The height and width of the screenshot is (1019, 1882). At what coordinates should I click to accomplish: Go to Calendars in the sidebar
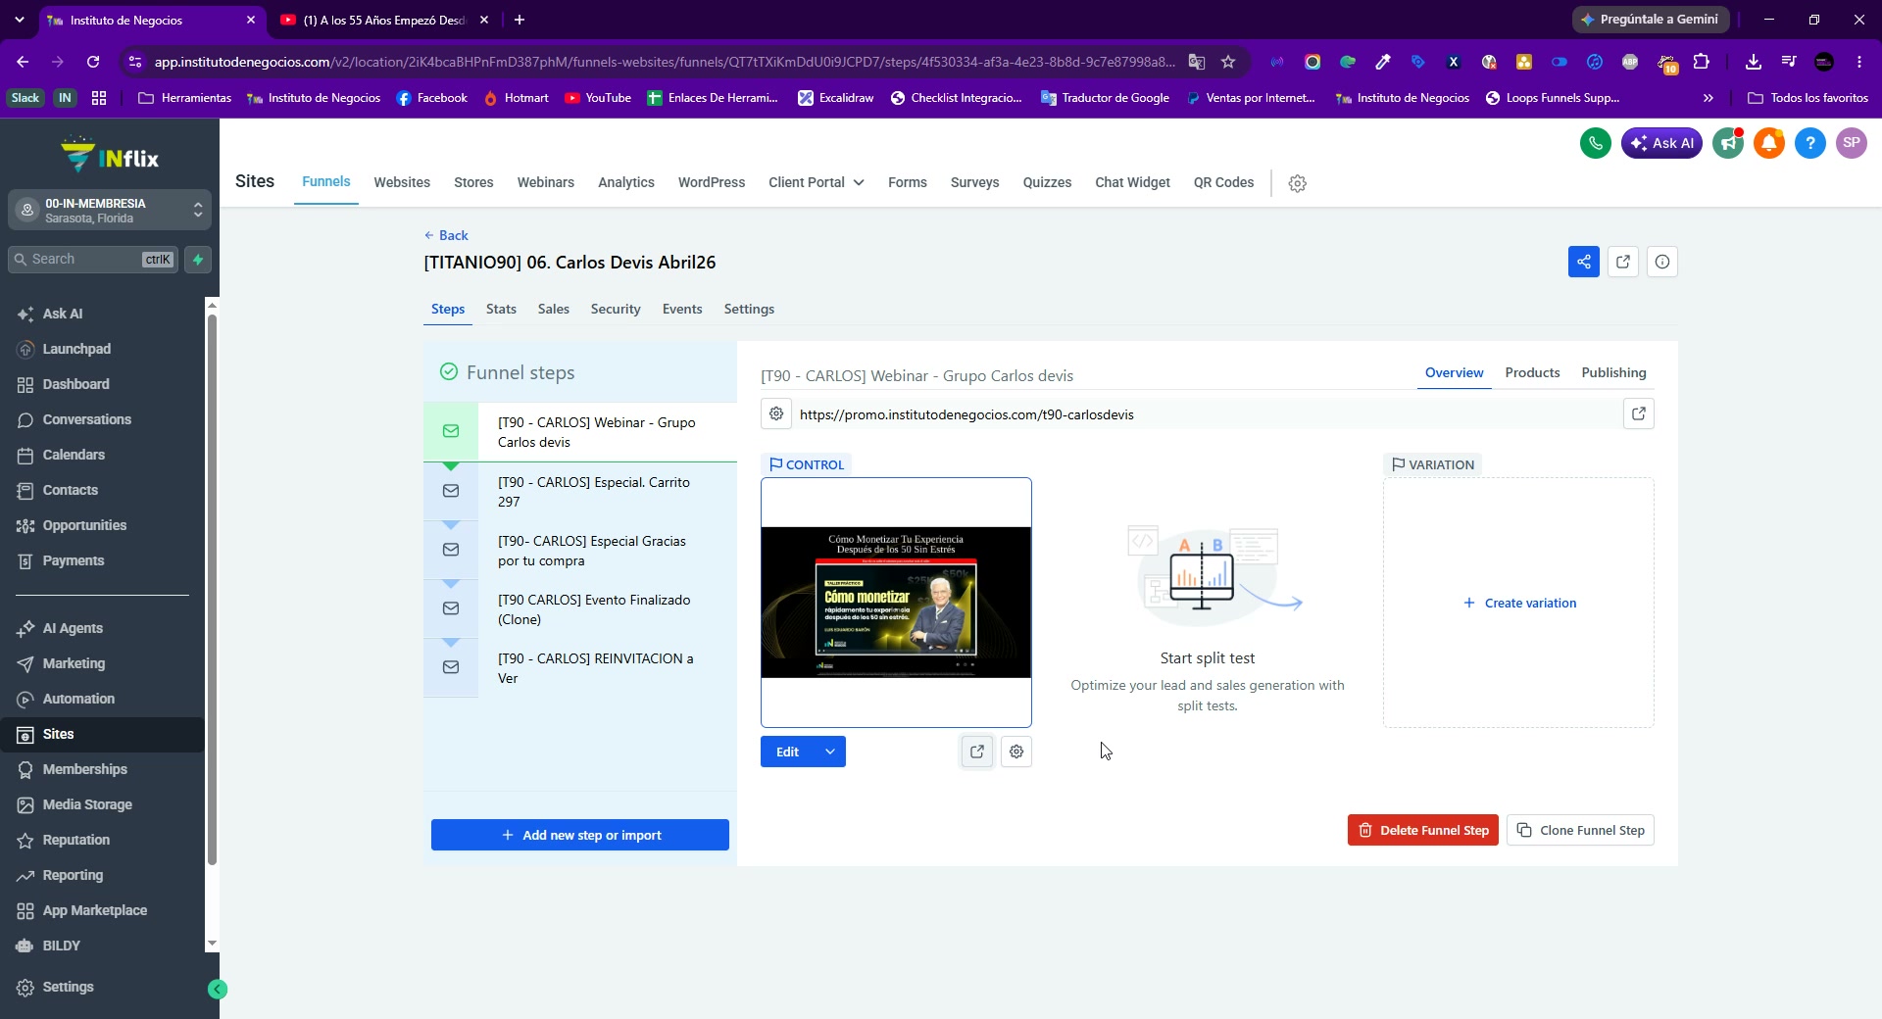pos(74,455)
